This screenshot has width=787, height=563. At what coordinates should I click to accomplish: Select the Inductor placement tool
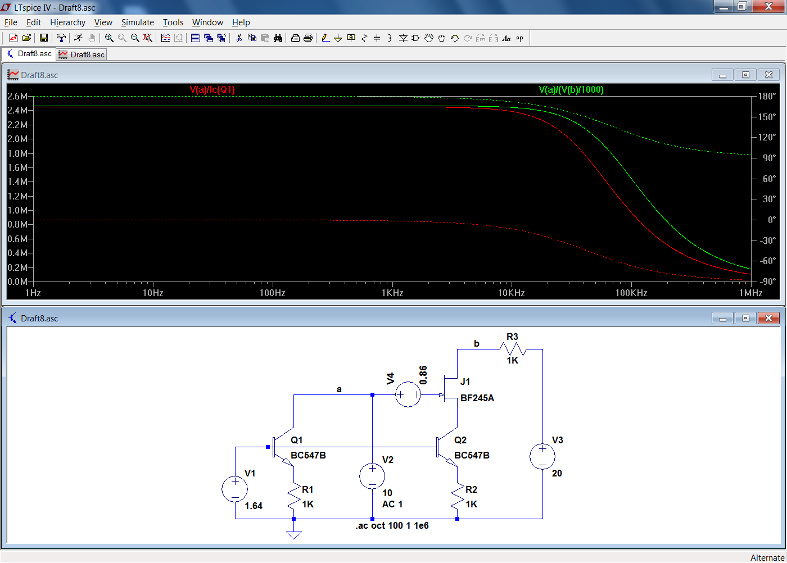pos(390,38)
